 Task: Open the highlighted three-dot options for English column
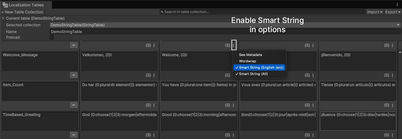[234, 45]
